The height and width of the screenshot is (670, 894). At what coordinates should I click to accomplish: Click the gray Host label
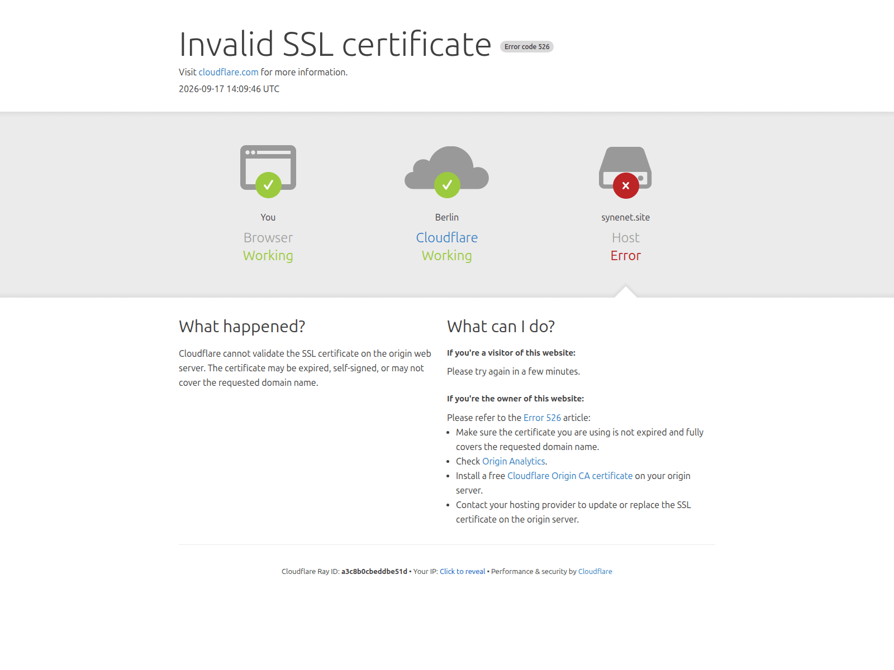click(626, 238)
